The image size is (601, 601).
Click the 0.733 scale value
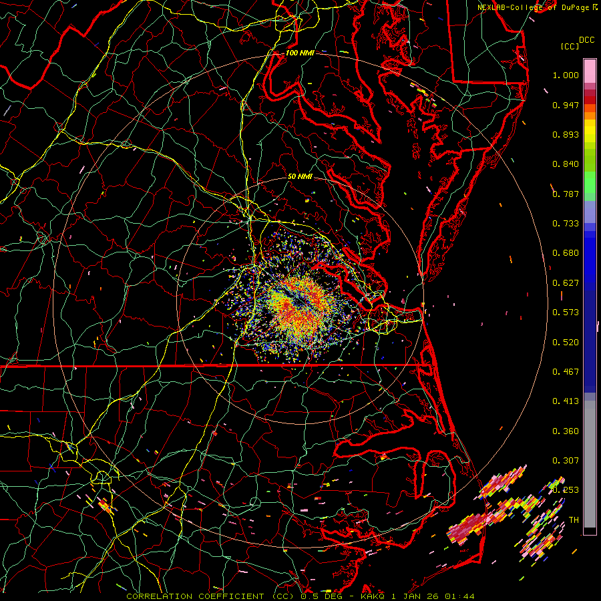tap(566, 224)
